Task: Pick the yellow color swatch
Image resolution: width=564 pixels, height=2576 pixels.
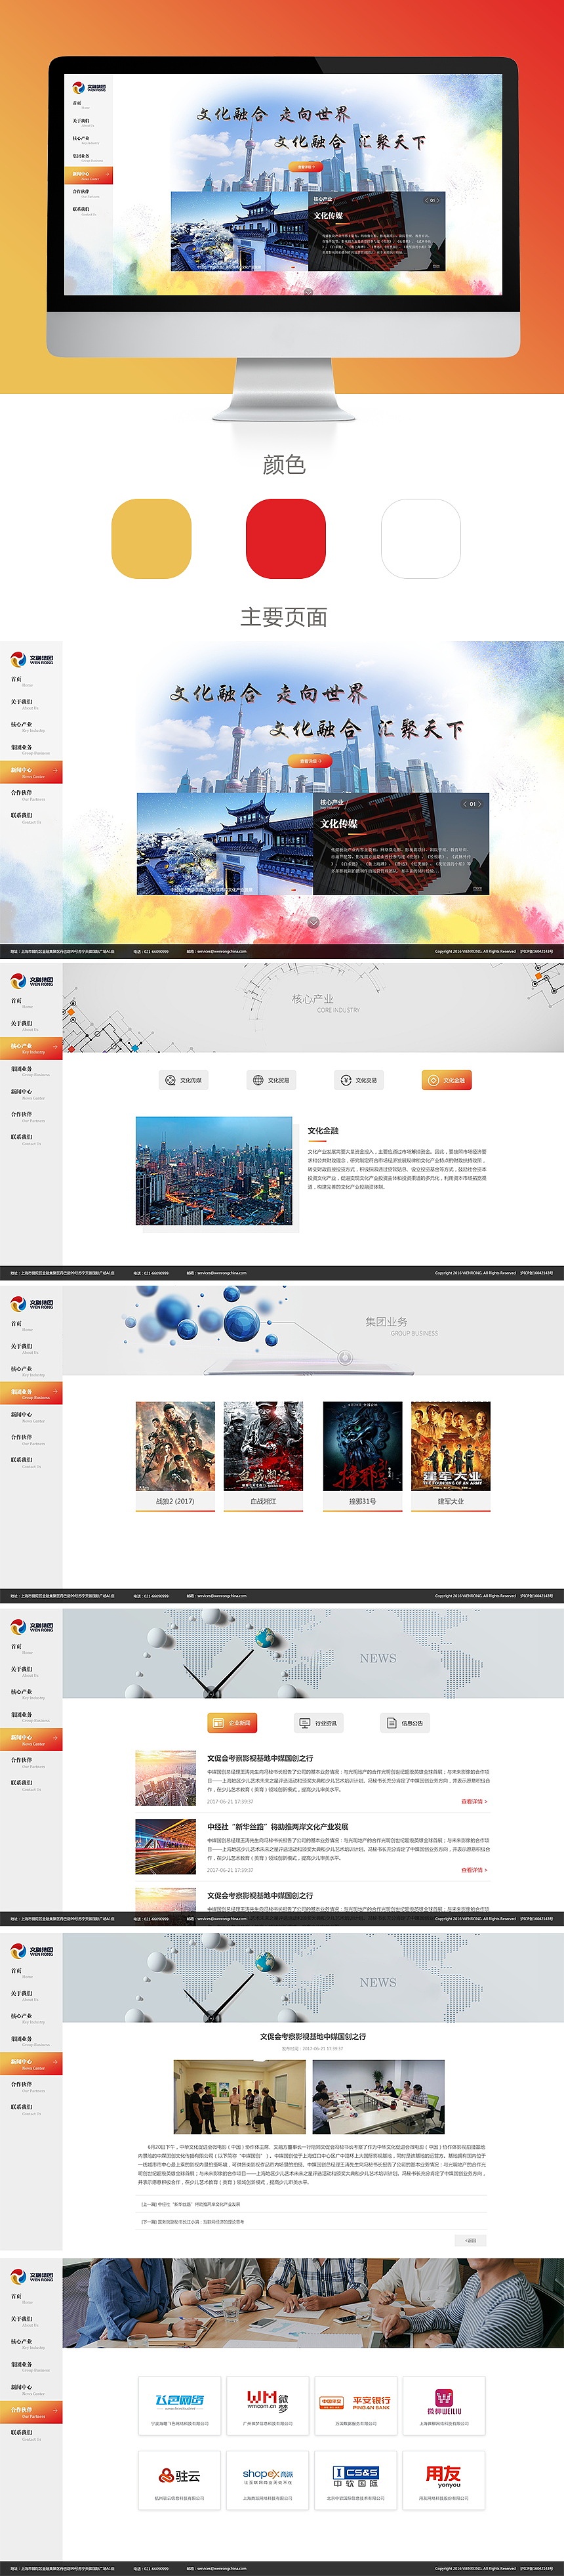Action: (151, 538)
